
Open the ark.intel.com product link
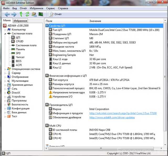[123, 113]
